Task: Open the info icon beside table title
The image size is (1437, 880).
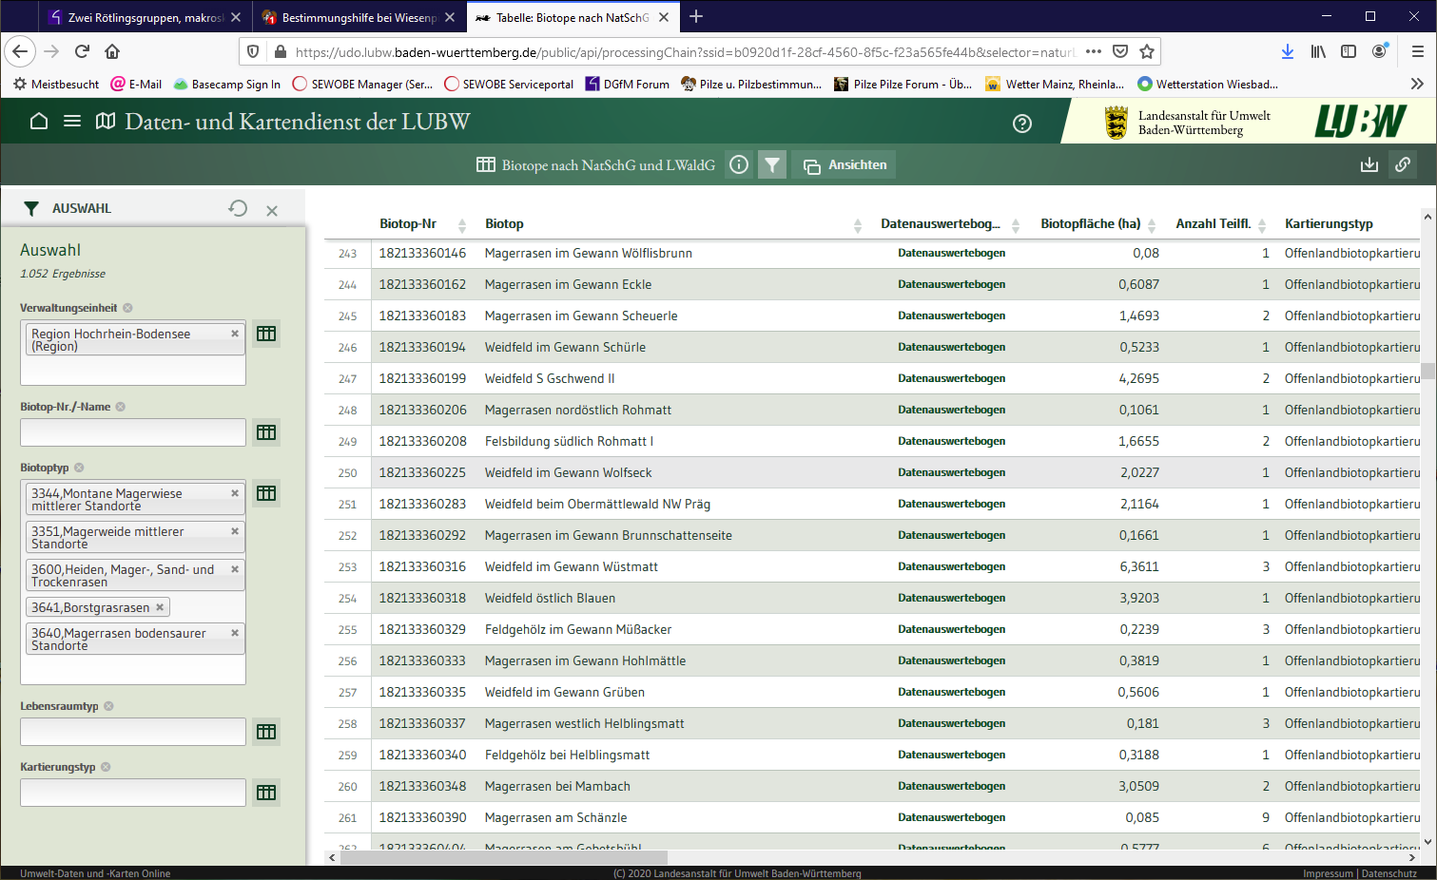Action: click(738, 165)
